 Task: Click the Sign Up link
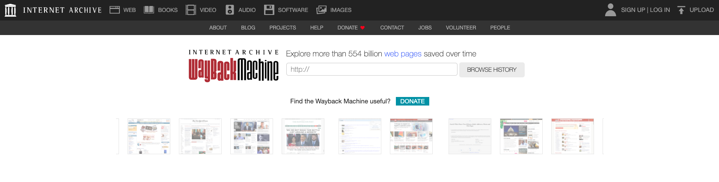click(x=633, y=10)
